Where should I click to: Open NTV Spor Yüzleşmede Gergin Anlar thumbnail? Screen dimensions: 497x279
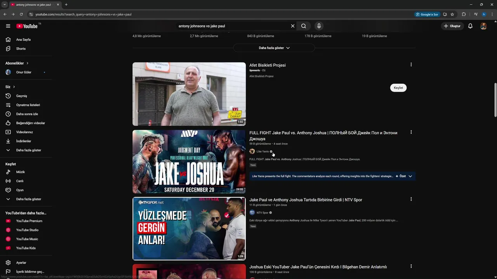[189, 229]
